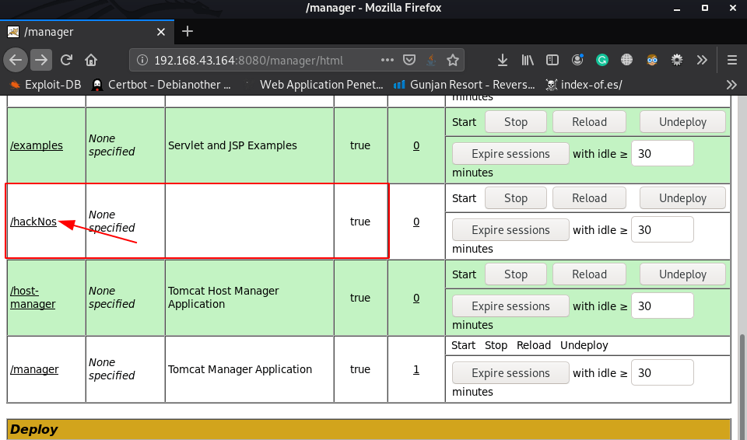This screenshot has height=440, width=747.
Task: Open the Exploit-DB bookmark
Action: (x=46, y=85)
